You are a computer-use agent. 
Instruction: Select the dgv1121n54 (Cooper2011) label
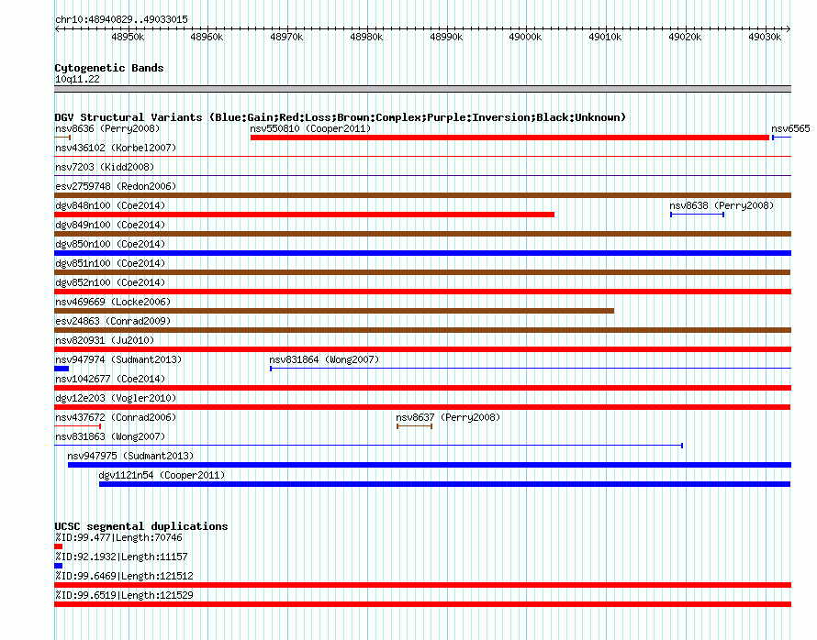pos(162,475)
